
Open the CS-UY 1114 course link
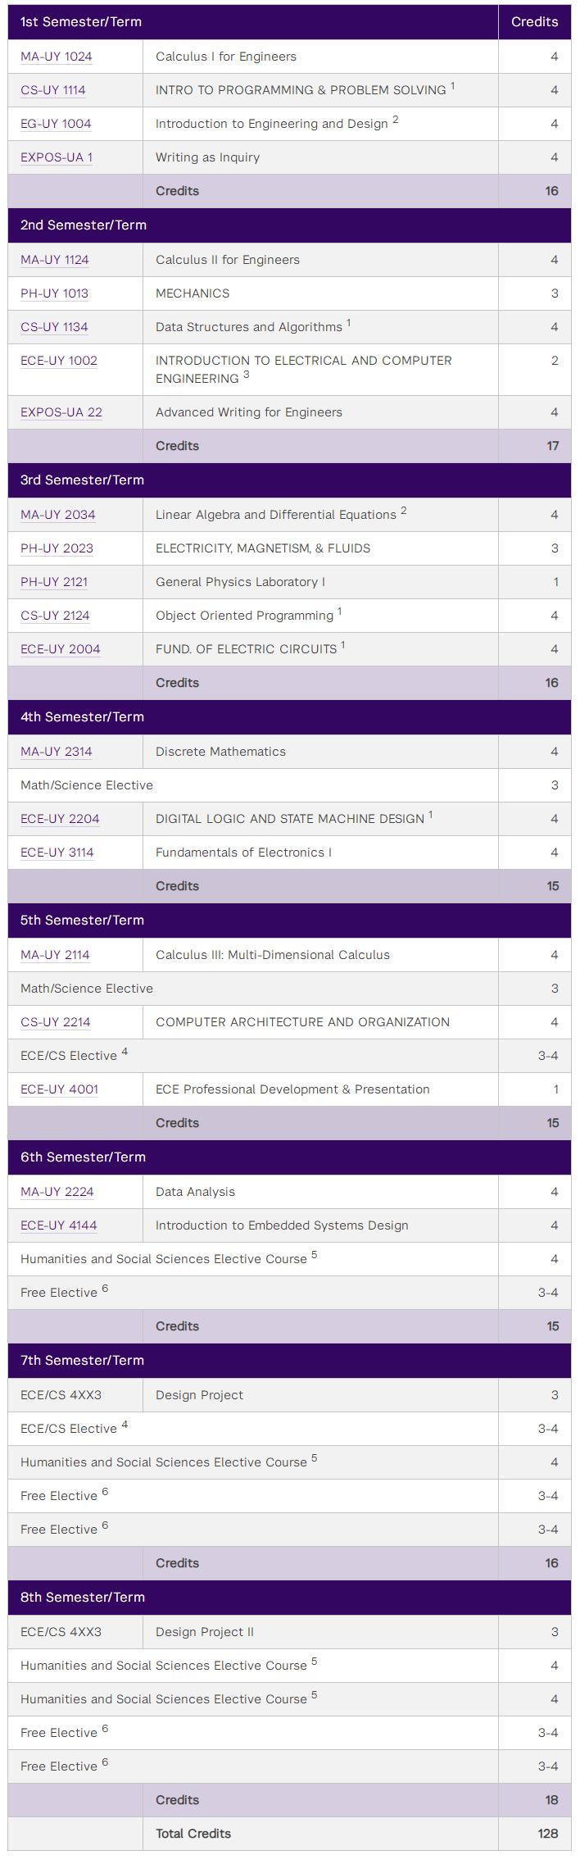pos(53,90)
